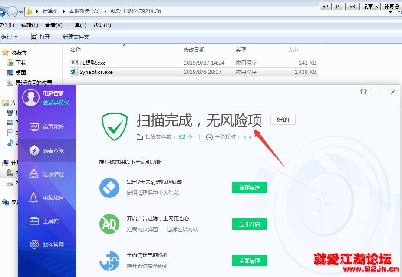
Task: Click the user avatar icon in 电脑管家
Action: (x=31, y=97)
